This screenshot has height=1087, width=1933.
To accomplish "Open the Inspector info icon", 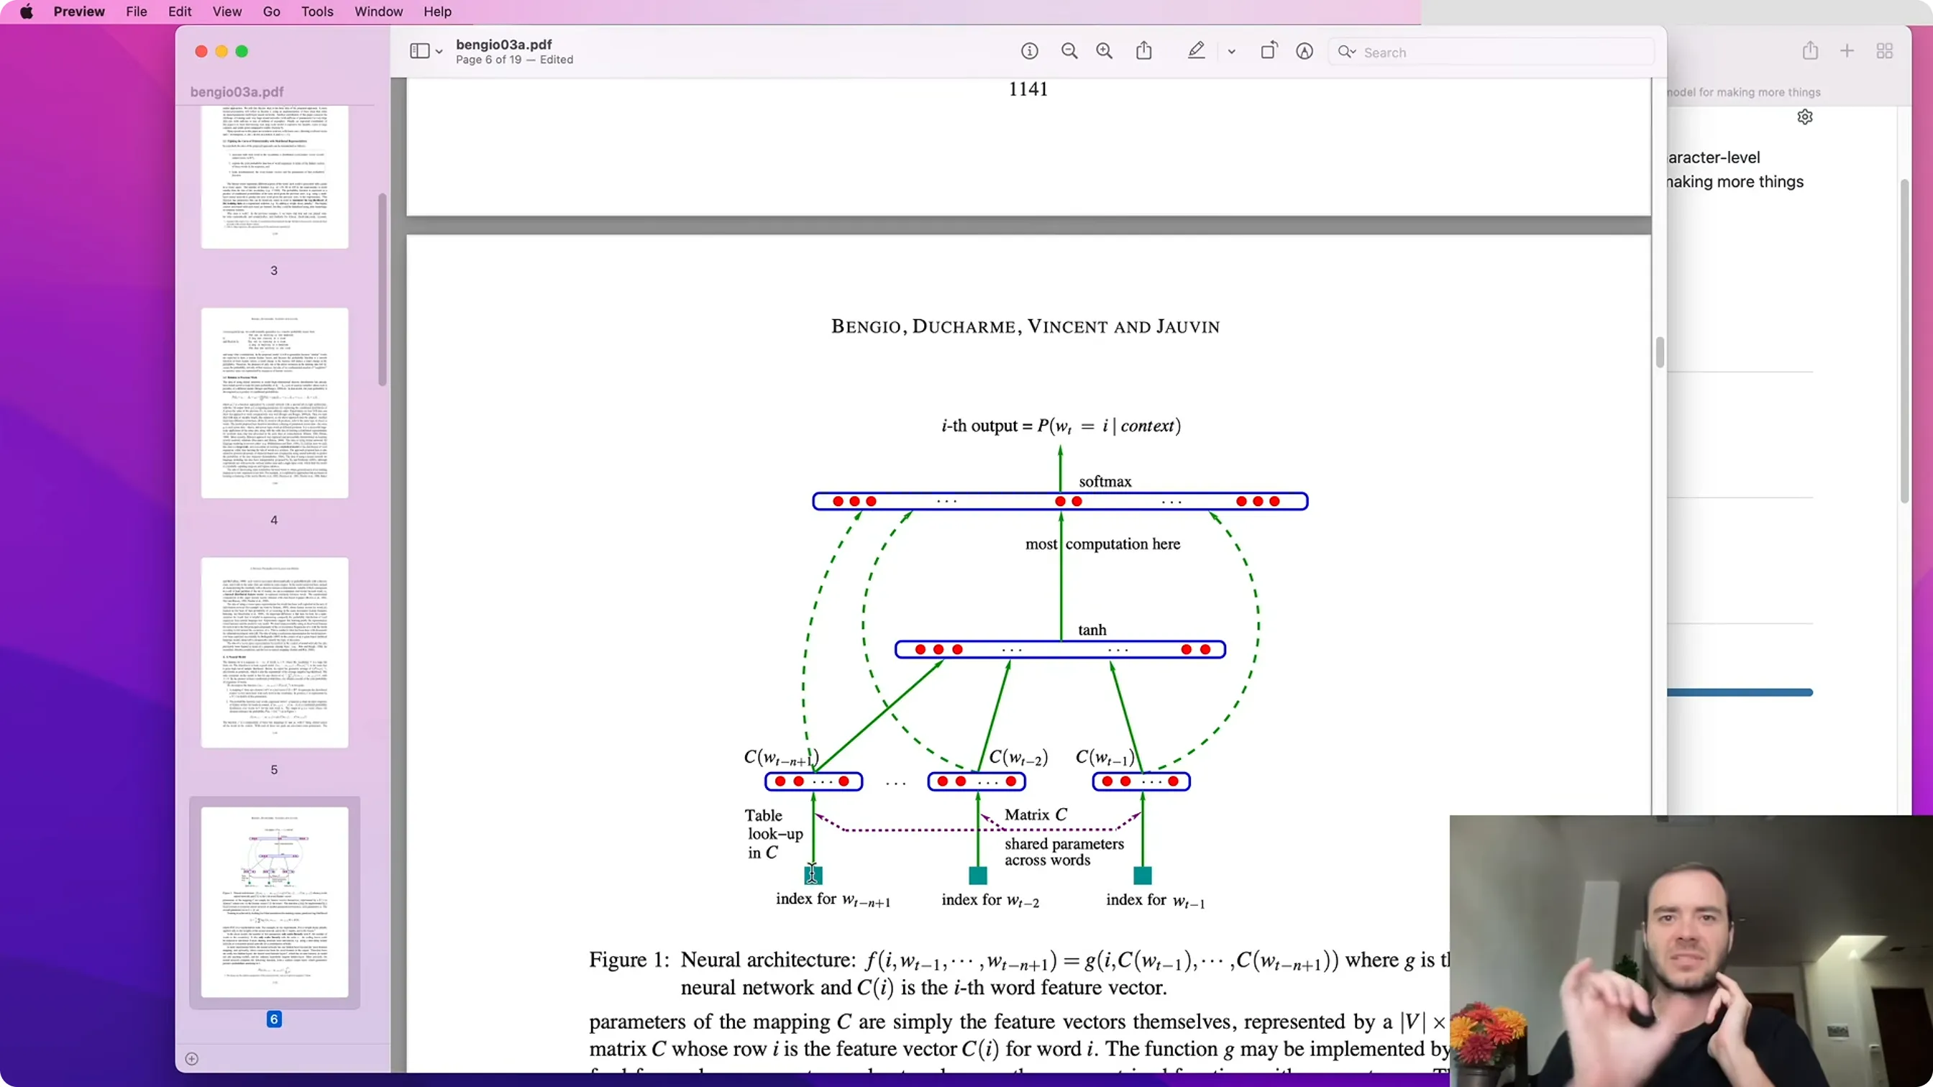I will (x=1030, y=51).
